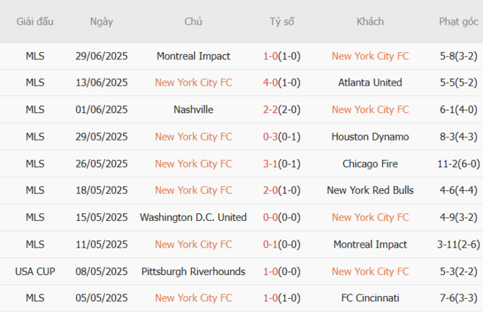
Task: Open the Pittsburgh Riverhounds team link
Action: [x=193, y=271]
